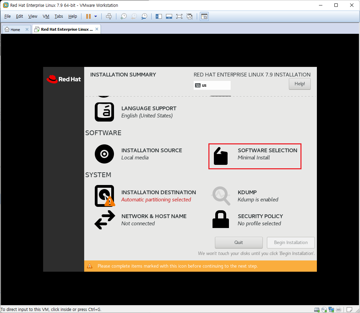Click the 'No profile selected' text
360x313 pixels.
259,224
